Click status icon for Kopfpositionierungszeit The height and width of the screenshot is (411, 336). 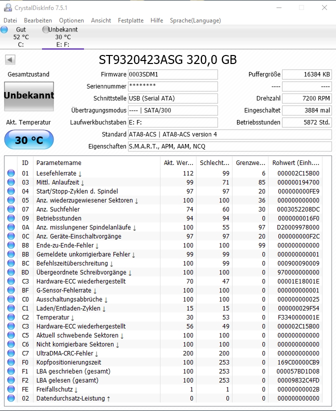pos(11,362)
